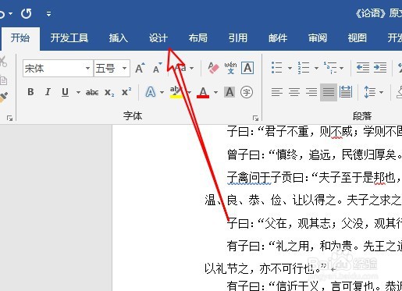
Task: Toggle character shading gray A icon
Action: (229, 92)
